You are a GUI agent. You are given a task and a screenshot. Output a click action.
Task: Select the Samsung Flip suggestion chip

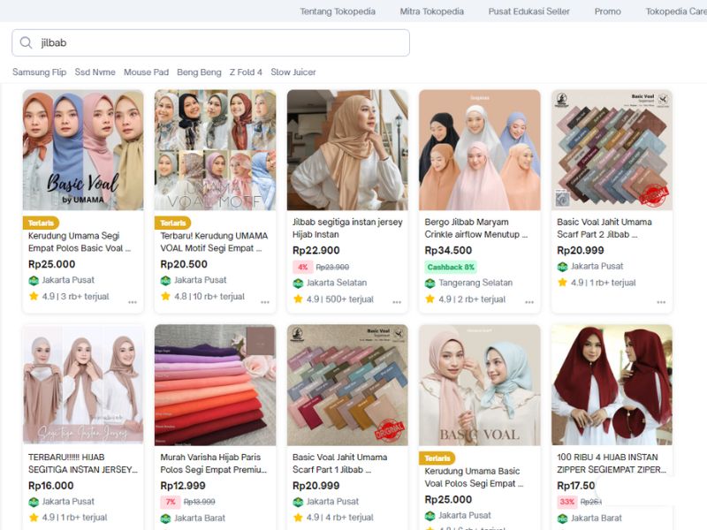(37, 72)
